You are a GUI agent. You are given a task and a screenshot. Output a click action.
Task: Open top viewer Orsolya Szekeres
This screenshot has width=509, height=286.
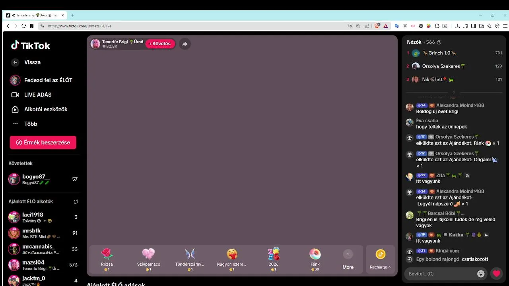454,66
